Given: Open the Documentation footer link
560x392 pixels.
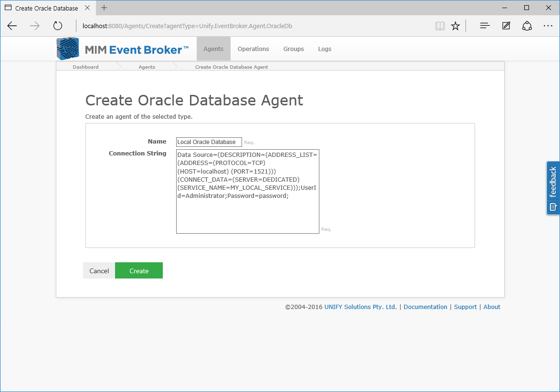Looking at the screenshot, I should coord(425,307).
